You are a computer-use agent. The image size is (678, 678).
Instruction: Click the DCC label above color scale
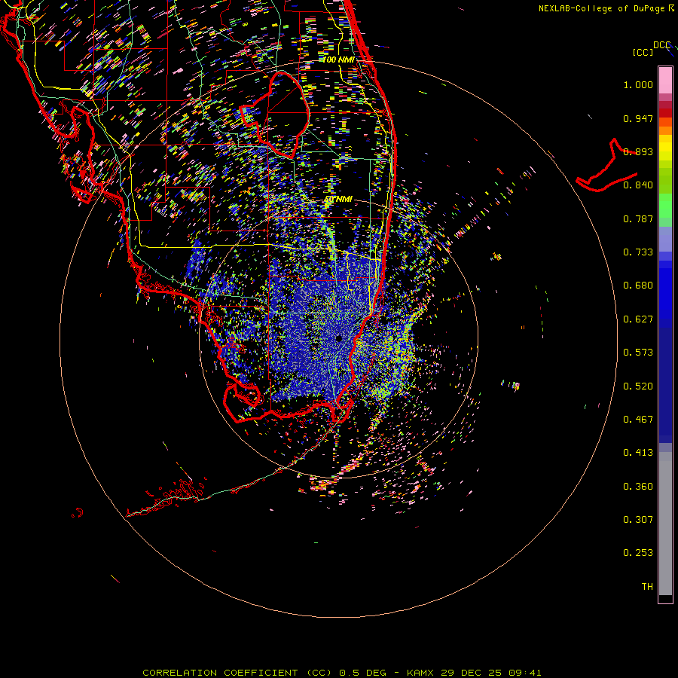click(662, 45)
